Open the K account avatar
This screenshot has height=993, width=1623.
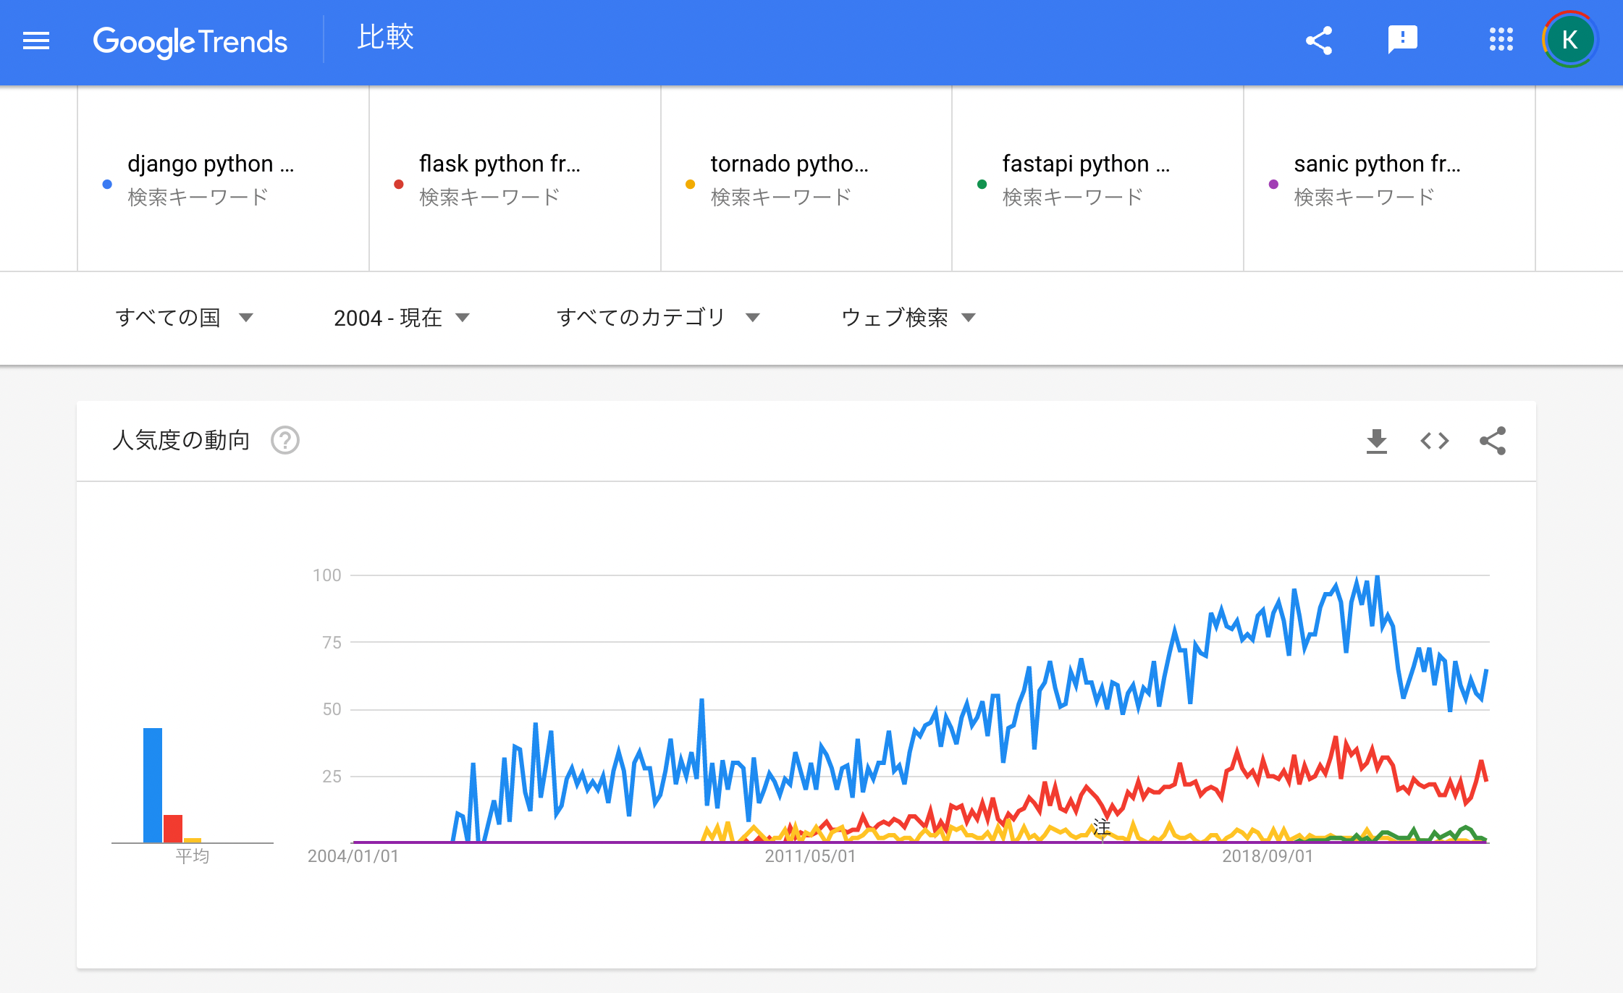(x=1568, y=41)
